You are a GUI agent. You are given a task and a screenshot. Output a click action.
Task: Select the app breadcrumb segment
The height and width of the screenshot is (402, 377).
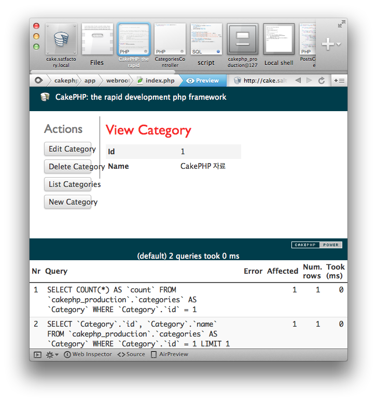pyautogui.click(x=90, y=81)
